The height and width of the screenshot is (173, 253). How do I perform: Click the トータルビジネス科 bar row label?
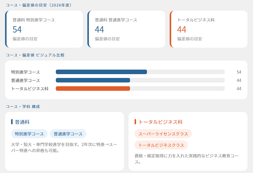coord(30,89)
